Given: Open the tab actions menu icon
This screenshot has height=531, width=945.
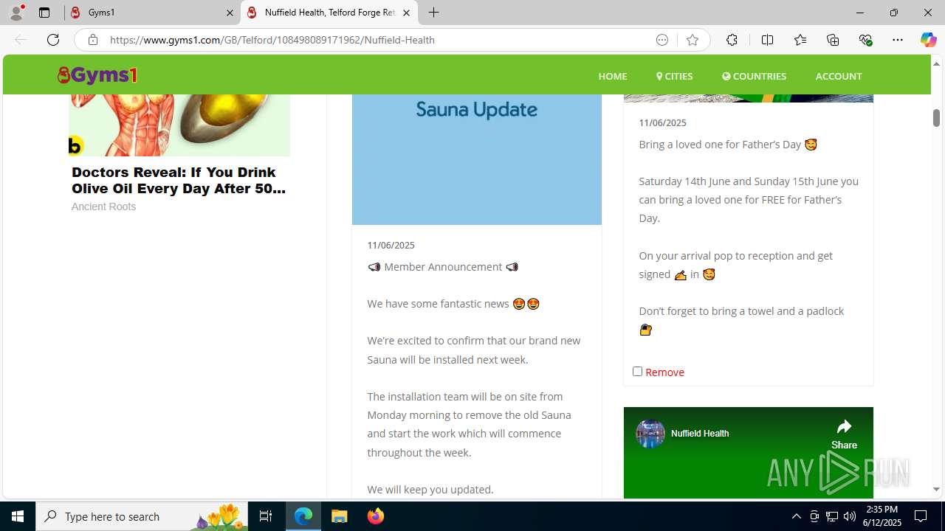Looking at the screenshot, I should pos(44,13).
